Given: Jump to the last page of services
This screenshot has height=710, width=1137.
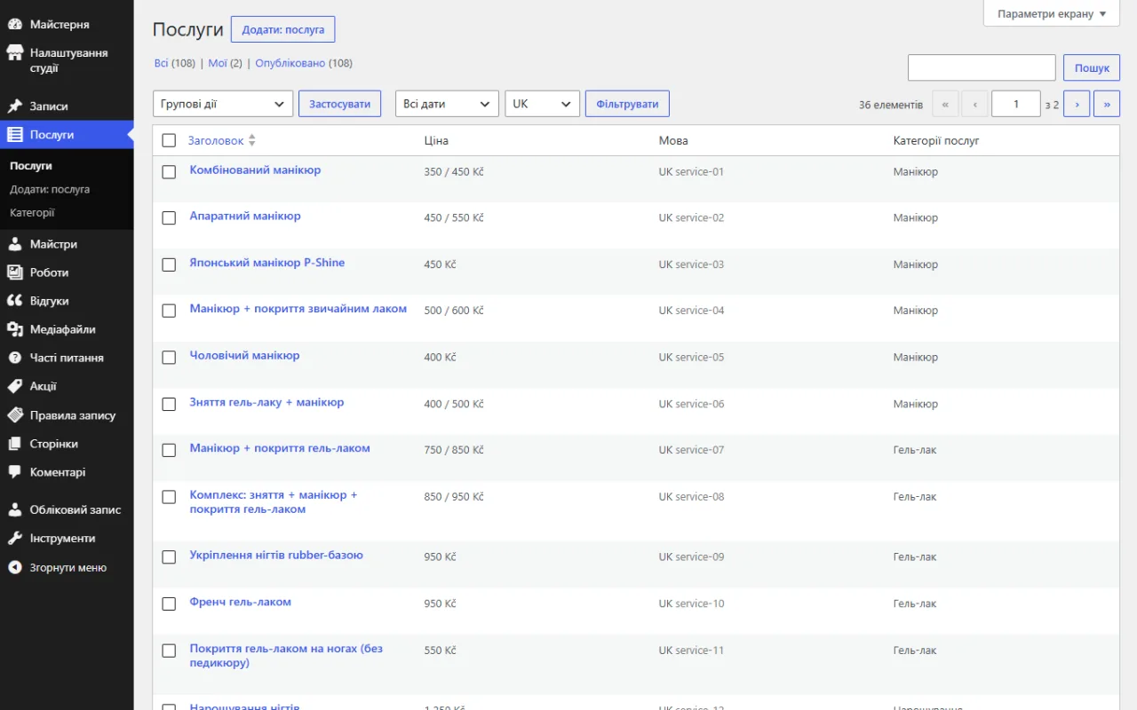Looking at the screenshot, I should pos(1107,104).
